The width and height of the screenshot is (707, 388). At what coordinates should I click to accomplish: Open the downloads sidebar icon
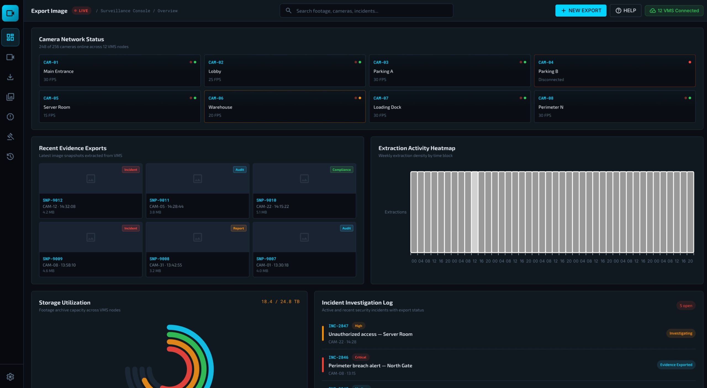coord(10,77)
